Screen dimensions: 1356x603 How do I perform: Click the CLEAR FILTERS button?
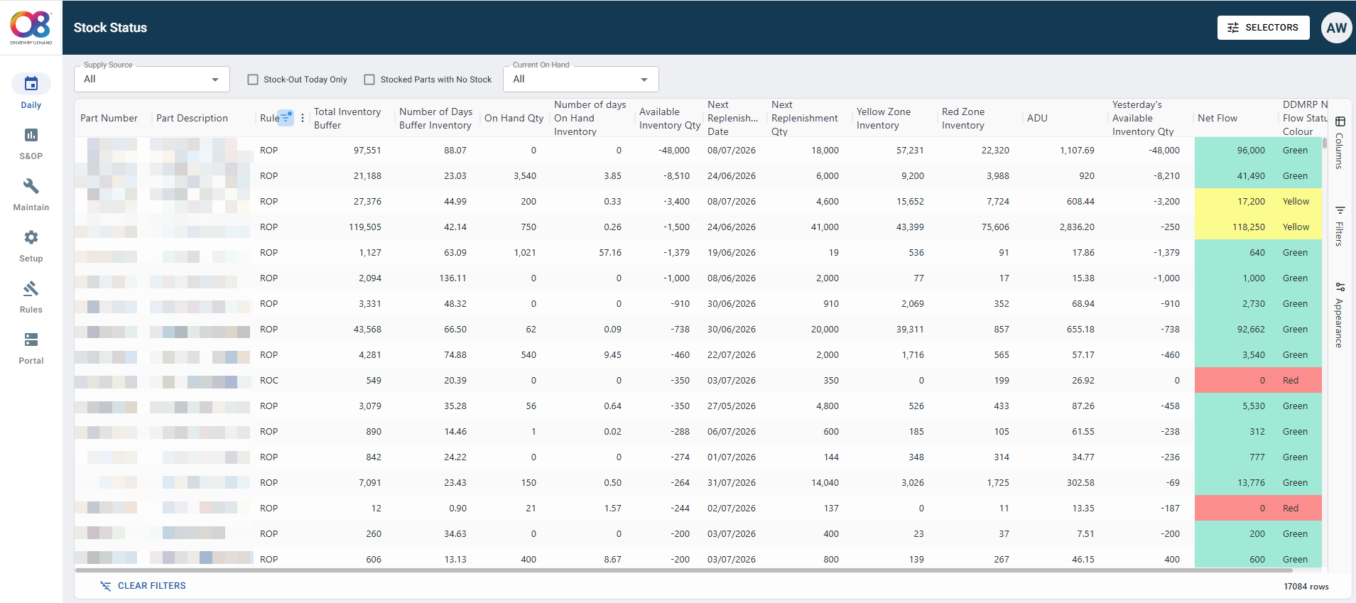click(143, 586)
